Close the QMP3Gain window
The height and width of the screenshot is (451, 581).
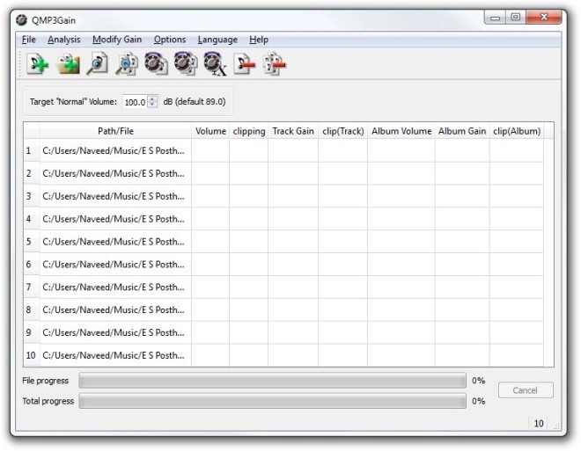coord(543,17)
